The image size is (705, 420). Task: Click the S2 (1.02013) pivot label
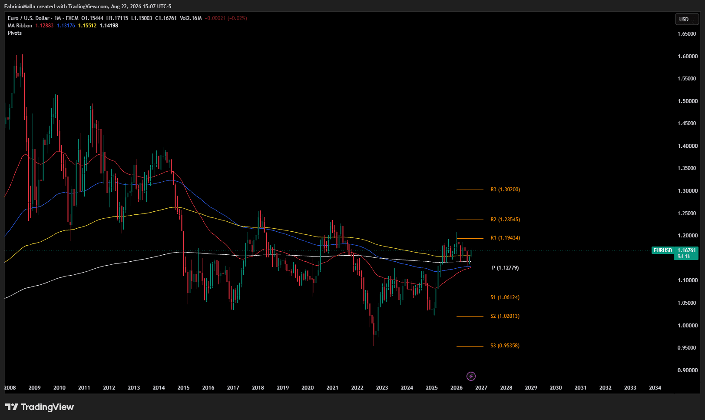[505, 316]
